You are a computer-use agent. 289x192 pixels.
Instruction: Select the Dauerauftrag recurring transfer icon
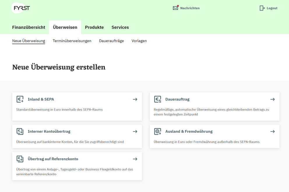pos(158,99)
